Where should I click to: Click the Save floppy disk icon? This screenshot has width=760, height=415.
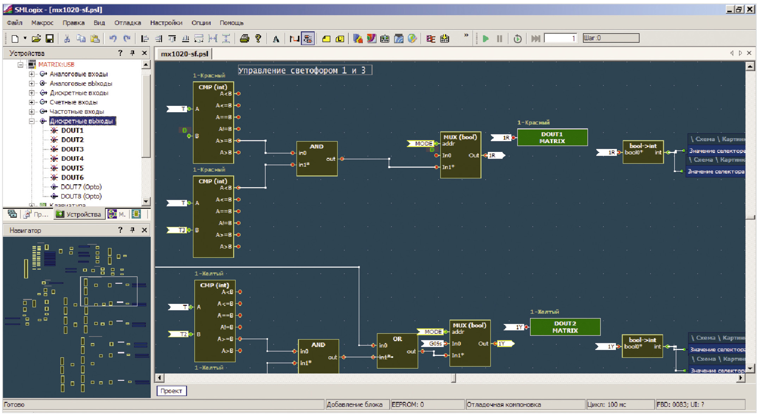pyautogui.click(x=50, y=39)
